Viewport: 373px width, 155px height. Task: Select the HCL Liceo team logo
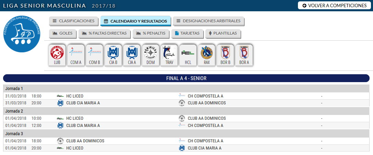[x=188, y=55]
